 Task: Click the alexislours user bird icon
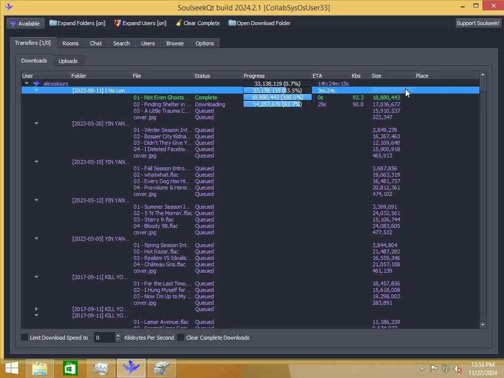coord(36,84)
